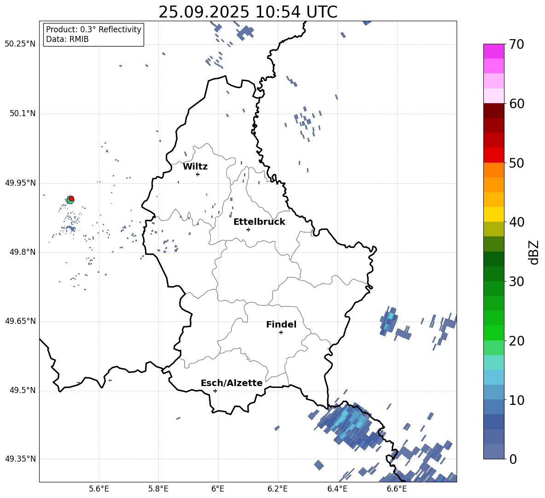Image resolution: width=545 pixels, height=498 pixels.
Task: Click the yellow swatch just above 40 dBZ
Action: tap(493, 214)
